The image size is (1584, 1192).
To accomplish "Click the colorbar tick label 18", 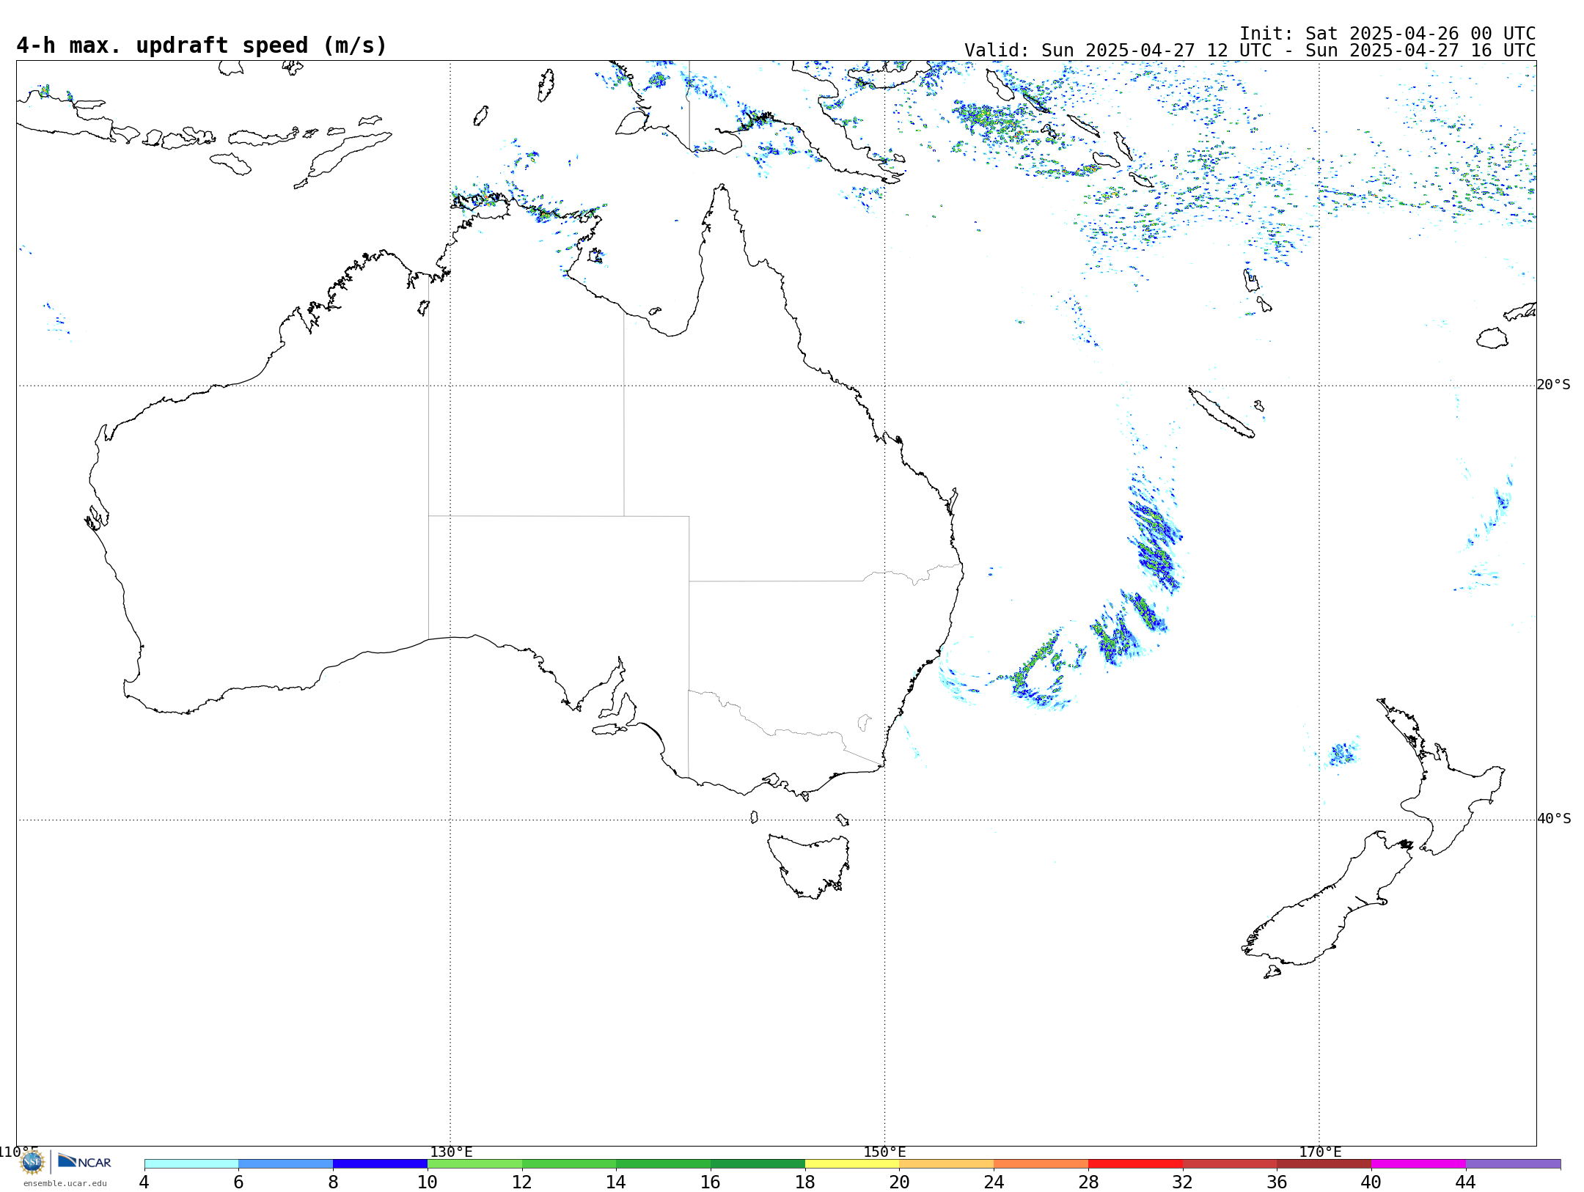I will pyautogui.click(x=805, y=1182).
